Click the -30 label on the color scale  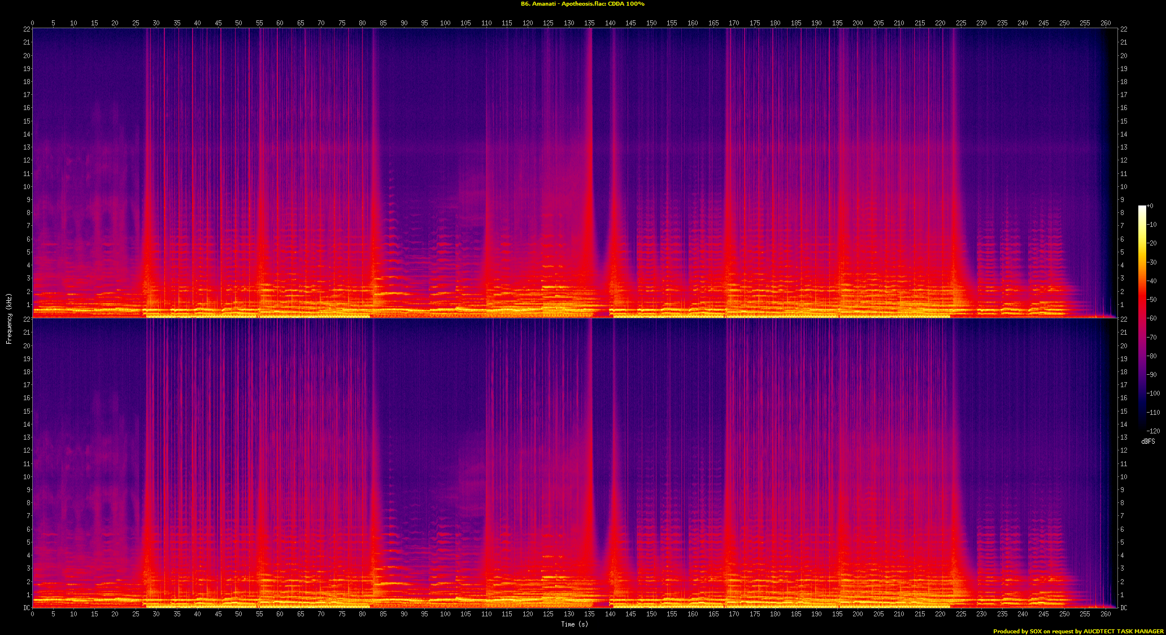click(x=1152, y=262)
